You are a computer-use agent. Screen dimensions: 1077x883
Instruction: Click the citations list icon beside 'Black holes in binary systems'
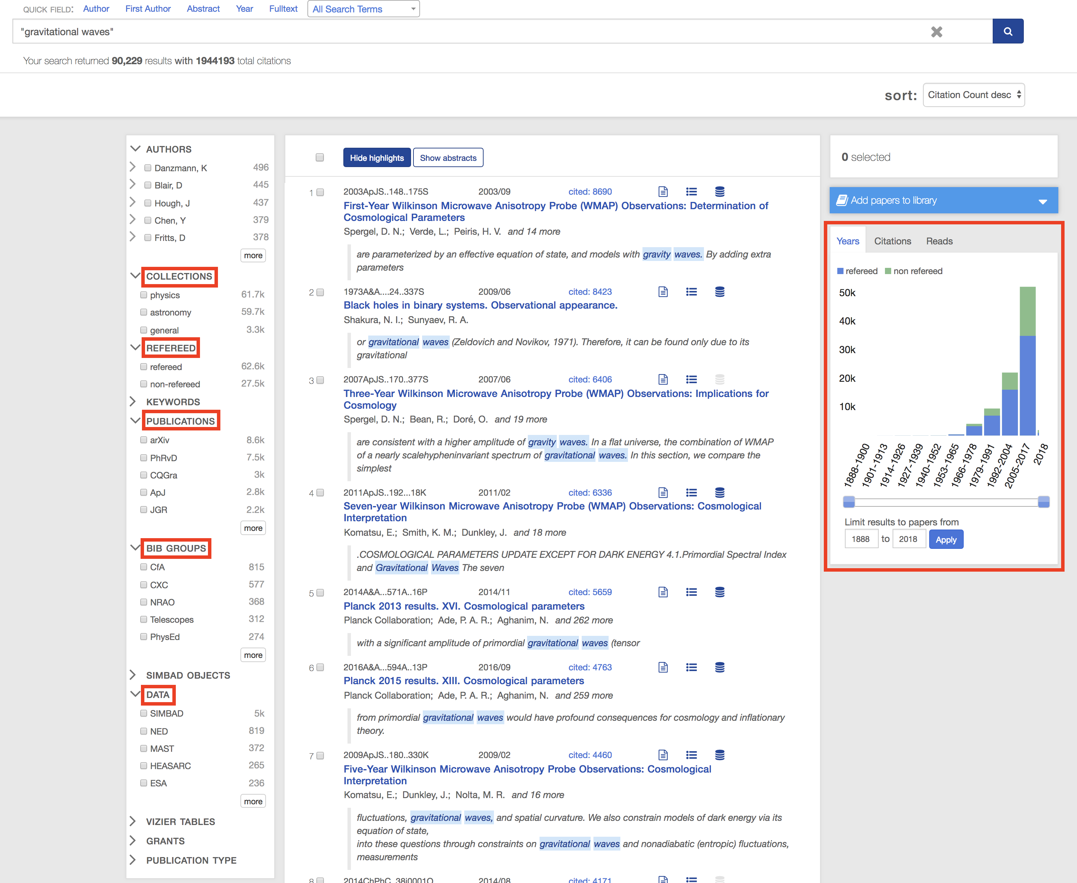[x=691, y=291]
